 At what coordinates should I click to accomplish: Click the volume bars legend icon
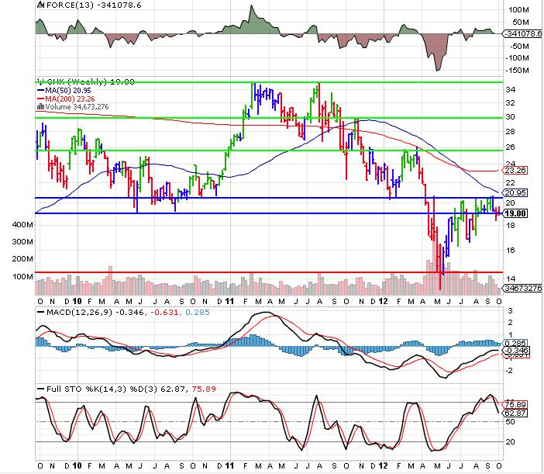tap(40, 107)
